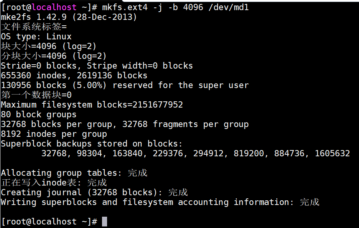This screenshot has width=359, height=228.
Task: Click the terminal cursor block at the prompt
Action: coord(104,222)
